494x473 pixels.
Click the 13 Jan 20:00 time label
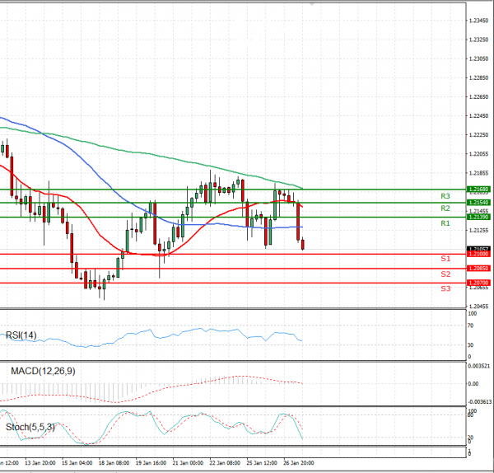(40, 463)
